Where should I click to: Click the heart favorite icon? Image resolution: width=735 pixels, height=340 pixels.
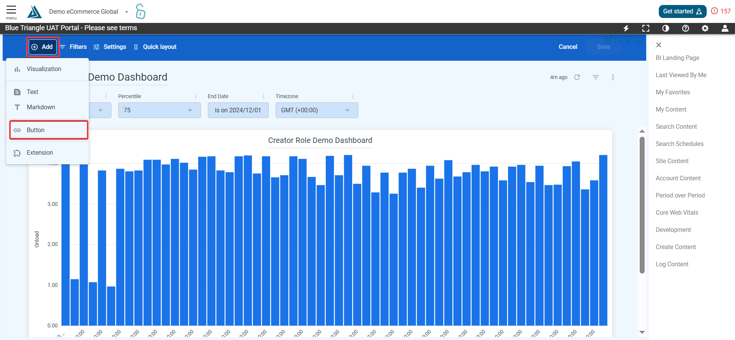coord(639,39)
